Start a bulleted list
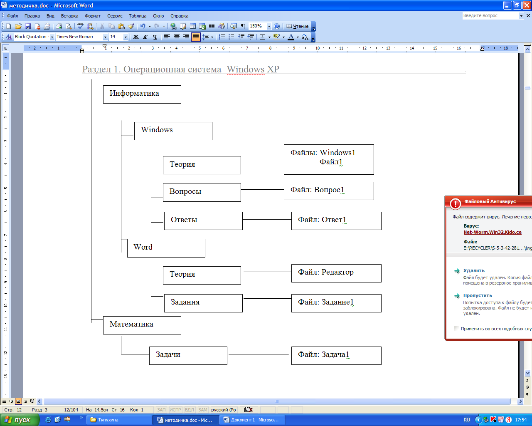This screenshot has height=426, width=532. coord(232,37)
